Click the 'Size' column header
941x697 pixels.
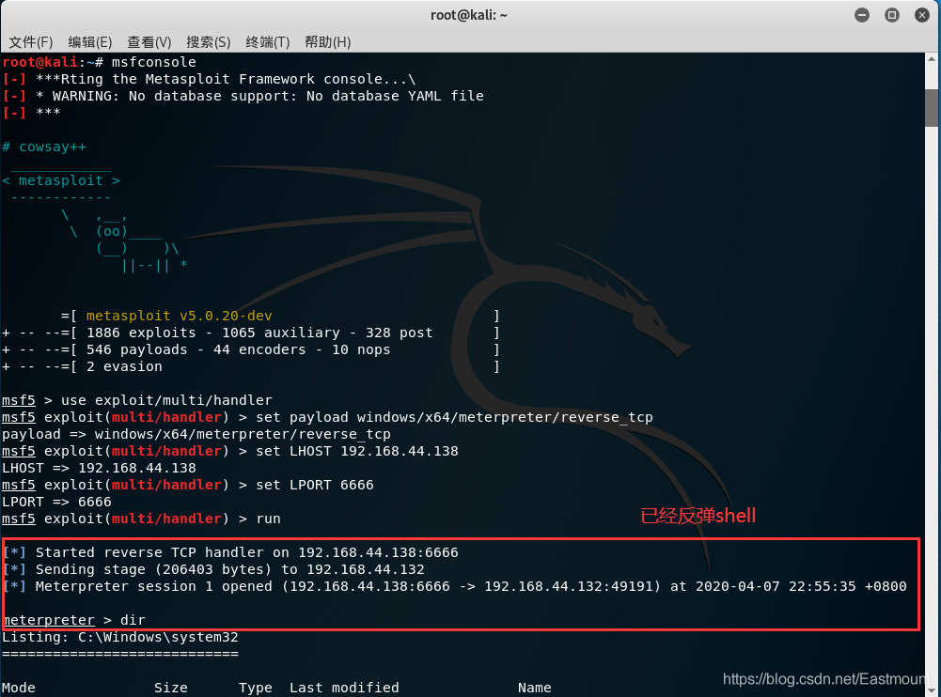[x=171, y=688]
